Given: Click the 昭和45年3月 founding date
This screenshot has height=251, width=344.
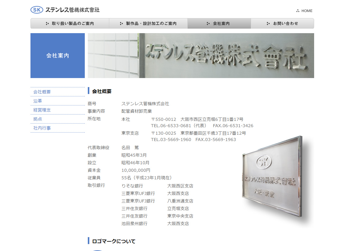Looking at the screenshot, I should 134,155.
